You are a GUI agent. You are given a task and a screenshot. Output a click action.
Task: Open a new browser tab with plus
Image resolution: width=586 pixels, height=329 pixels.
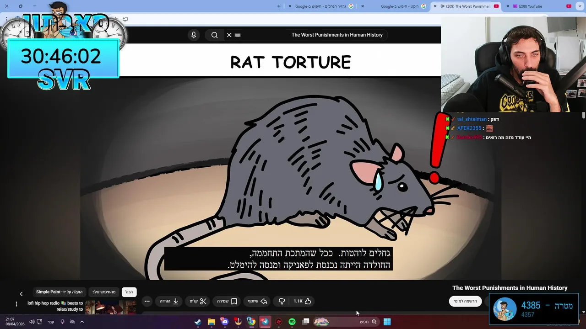[x=279, y=6]
